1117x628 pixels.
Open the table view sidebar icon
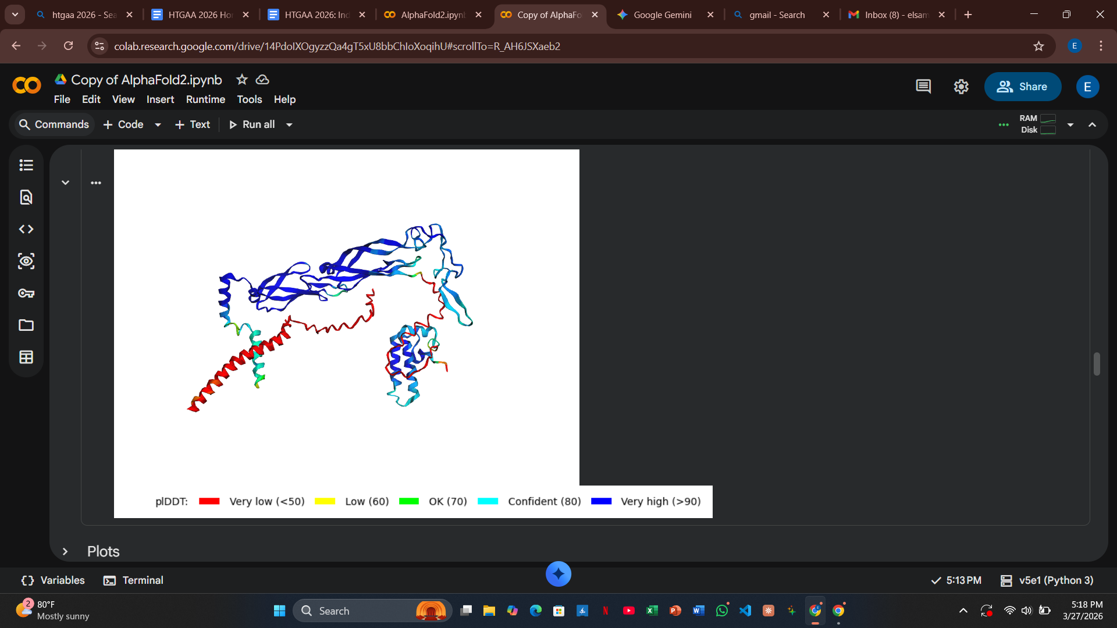(x=26, y=357)
